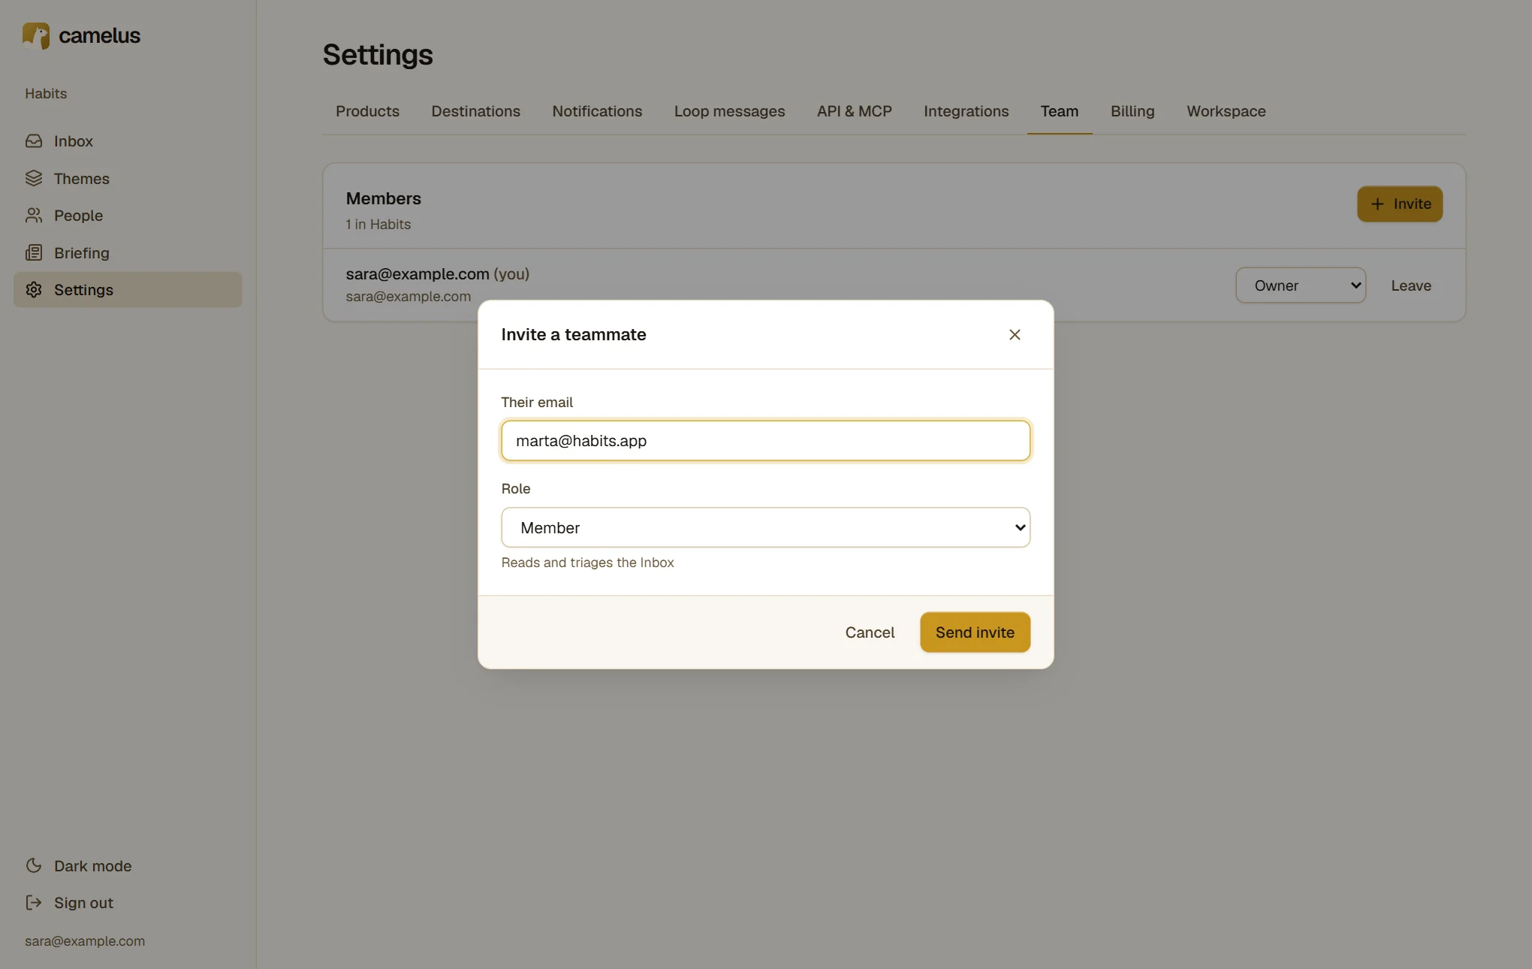Open the Role dropdown showing Member
The height and width of the screenshot is (969, 1532).
pos(765,527)
